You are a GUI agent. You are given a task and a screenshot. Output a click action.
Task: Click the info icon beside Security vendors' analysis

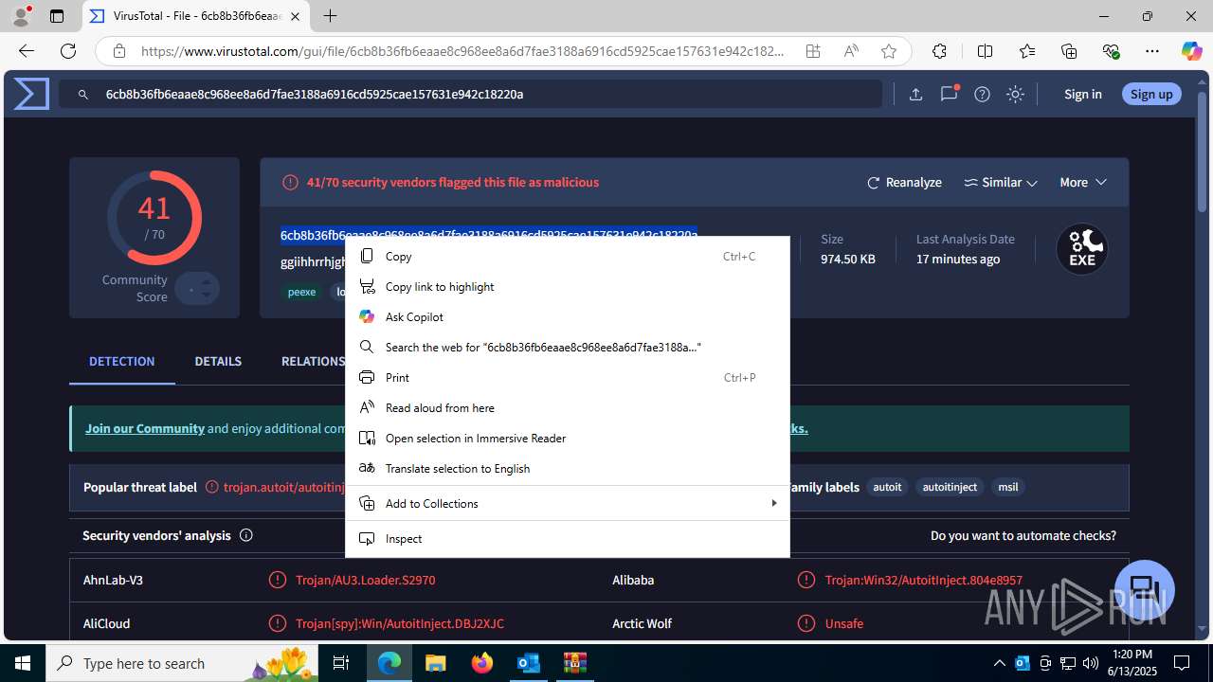click(246, 535)
